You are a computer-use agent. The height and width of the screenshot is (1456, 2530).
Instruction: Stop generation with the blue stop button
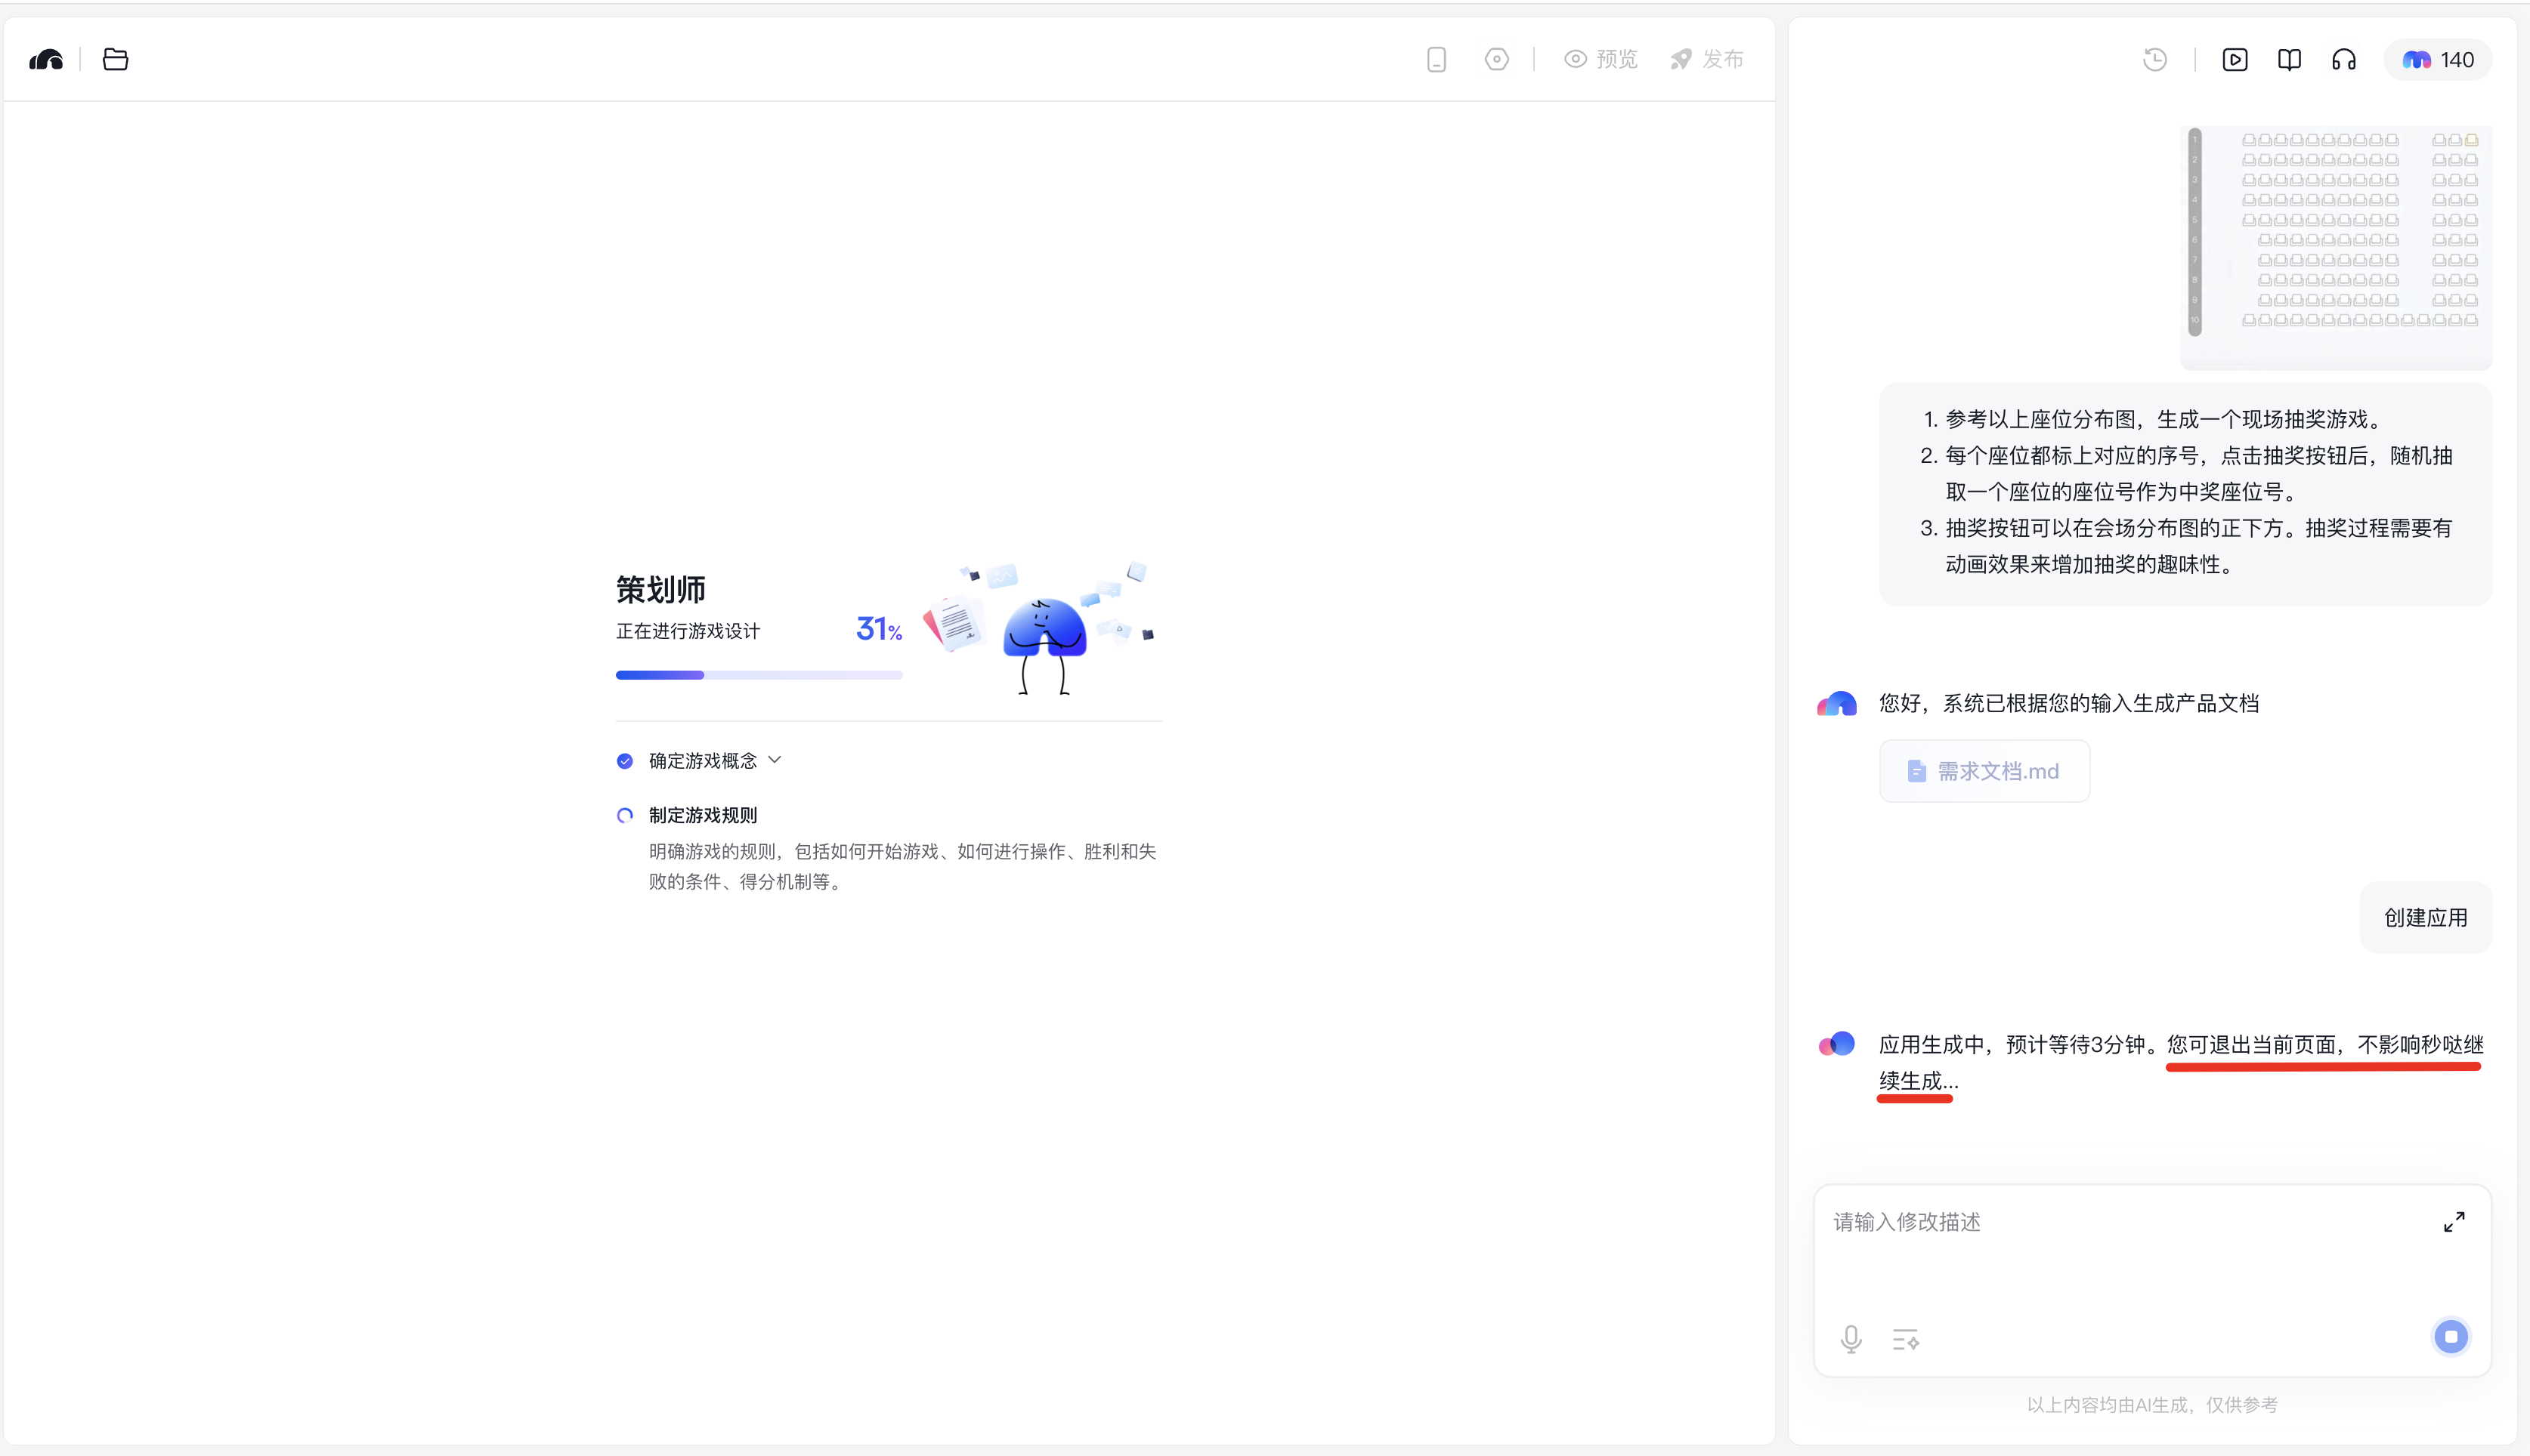click(2451, 1336)
